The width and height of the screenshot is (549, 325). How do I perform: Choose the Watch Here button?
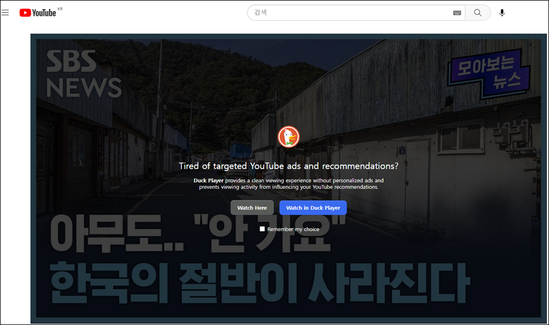pos(252,208)
